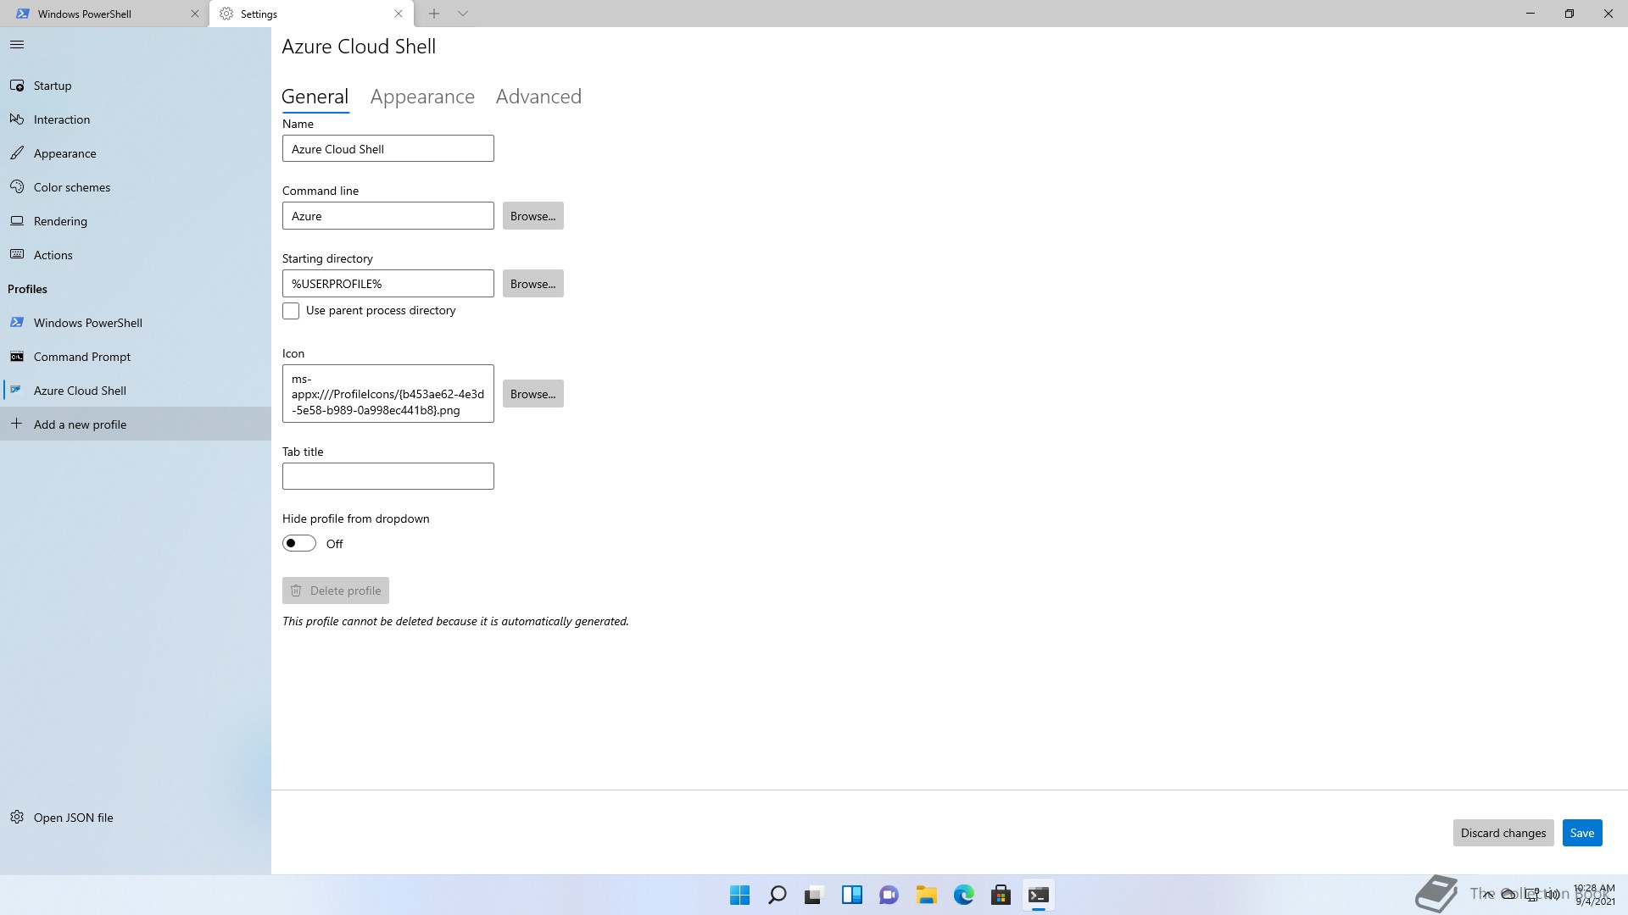
Task: Go to Color schemes settings
Action: 71,187
